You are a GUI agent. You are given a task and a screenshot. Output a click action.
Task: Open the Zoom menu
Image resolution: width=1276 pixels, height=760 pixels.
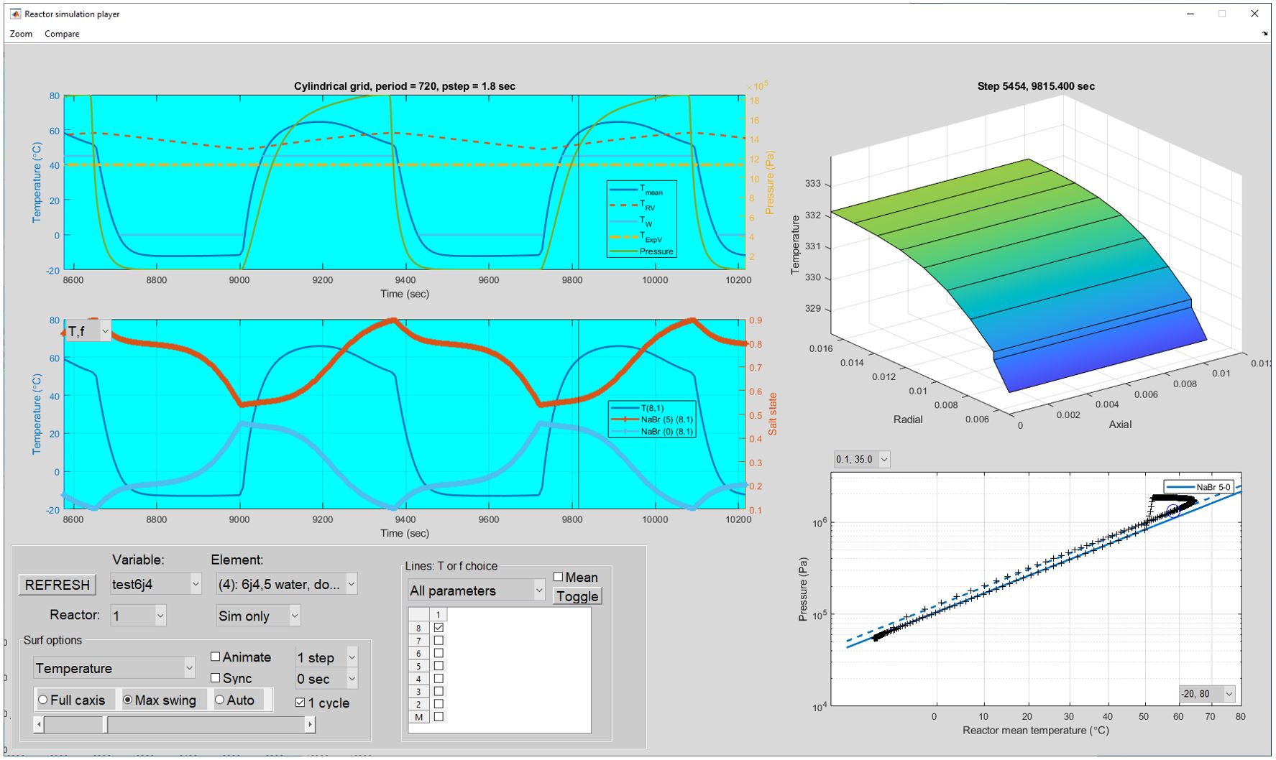coord(21,34)
